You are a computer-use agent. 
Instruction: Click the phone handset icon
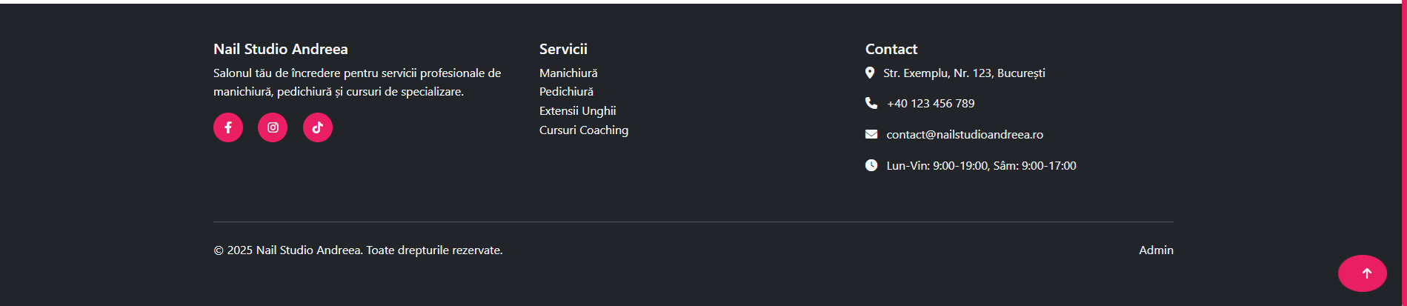pyautogui.click(x=871, y=103)
